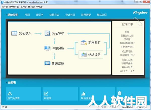151x110 pixels.
Task: Open 期末调汇 exchange adjustment label
Action: pyautogui.click(x=94, y=43)
